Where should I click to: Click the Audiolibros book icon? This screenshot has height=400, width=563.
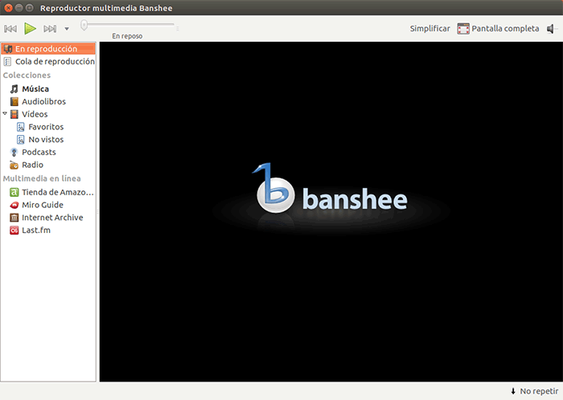[14, 101]
